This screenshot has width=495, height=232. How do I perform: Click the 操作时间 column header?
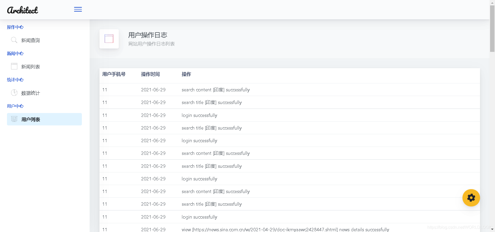[x=151, y=74]
